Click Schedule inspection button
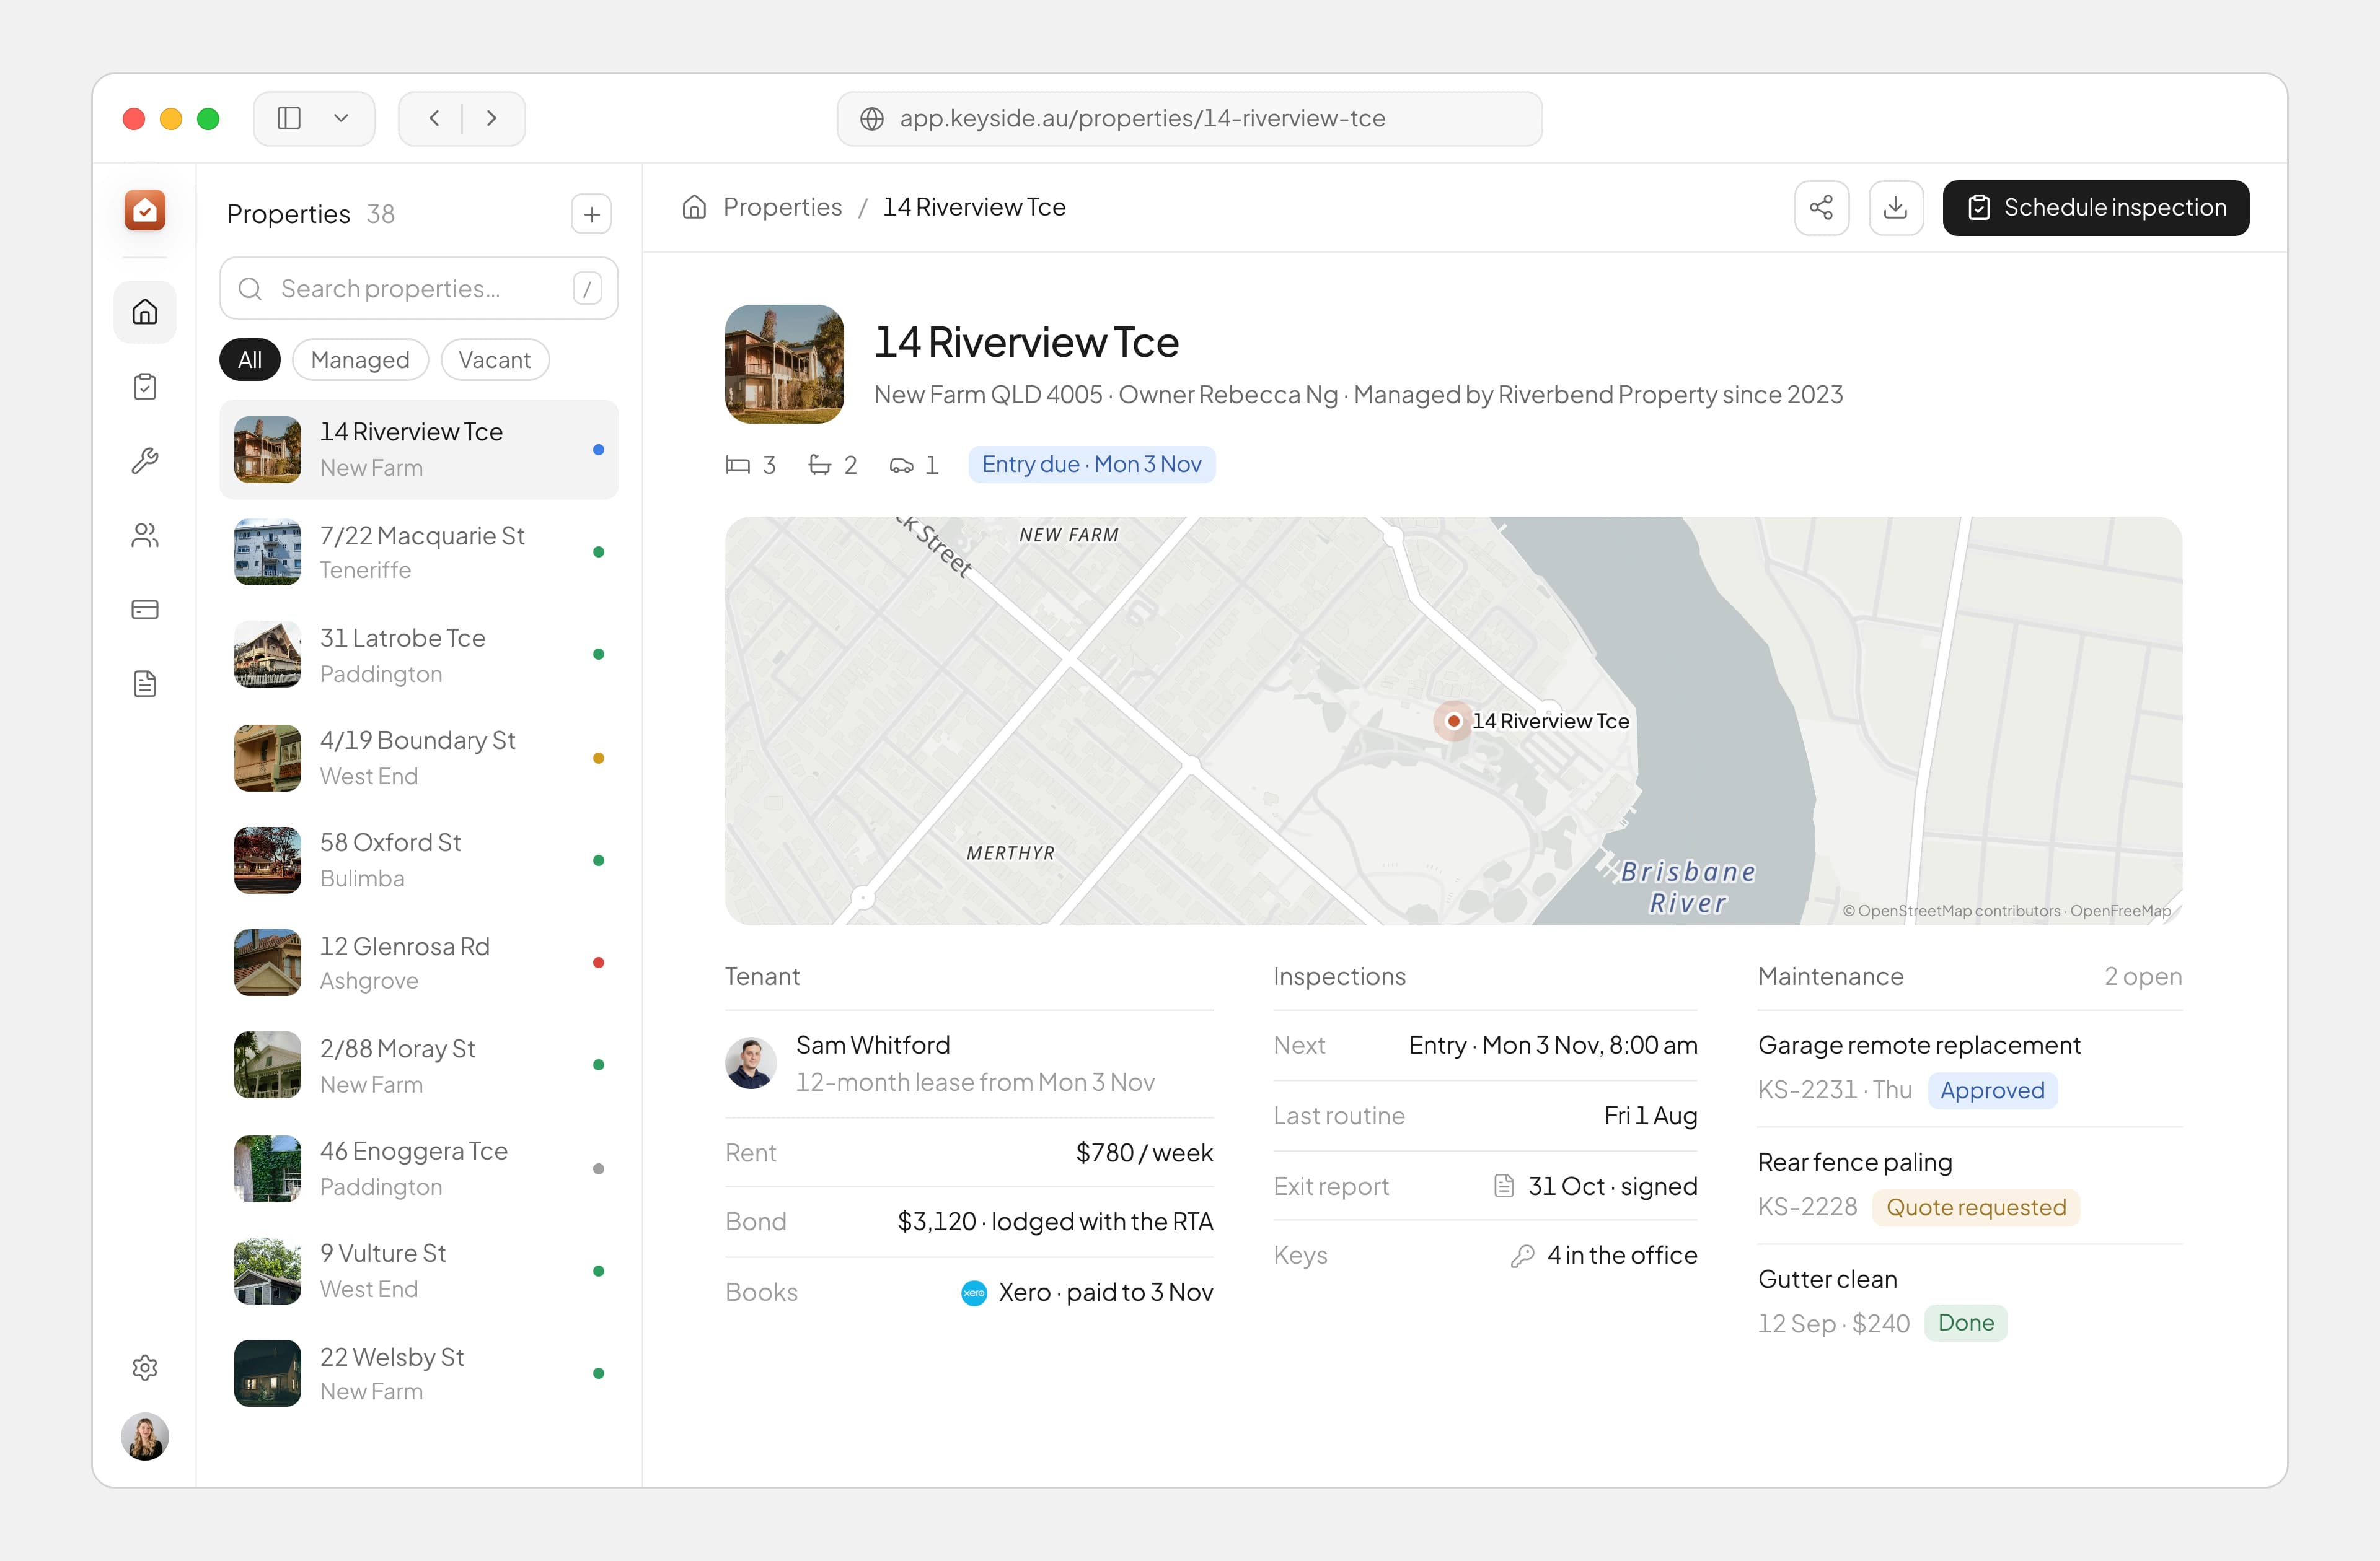The width and height of the screenshot is (2380, 1561). (x=2095, y=208)
